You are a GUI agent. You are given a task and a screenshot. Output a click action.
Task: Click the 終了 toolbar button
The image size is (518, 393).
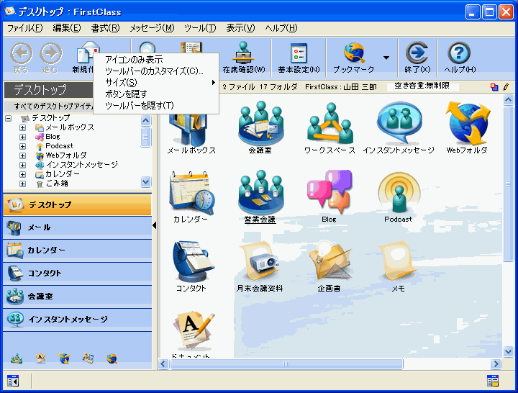tap(417, 53)
